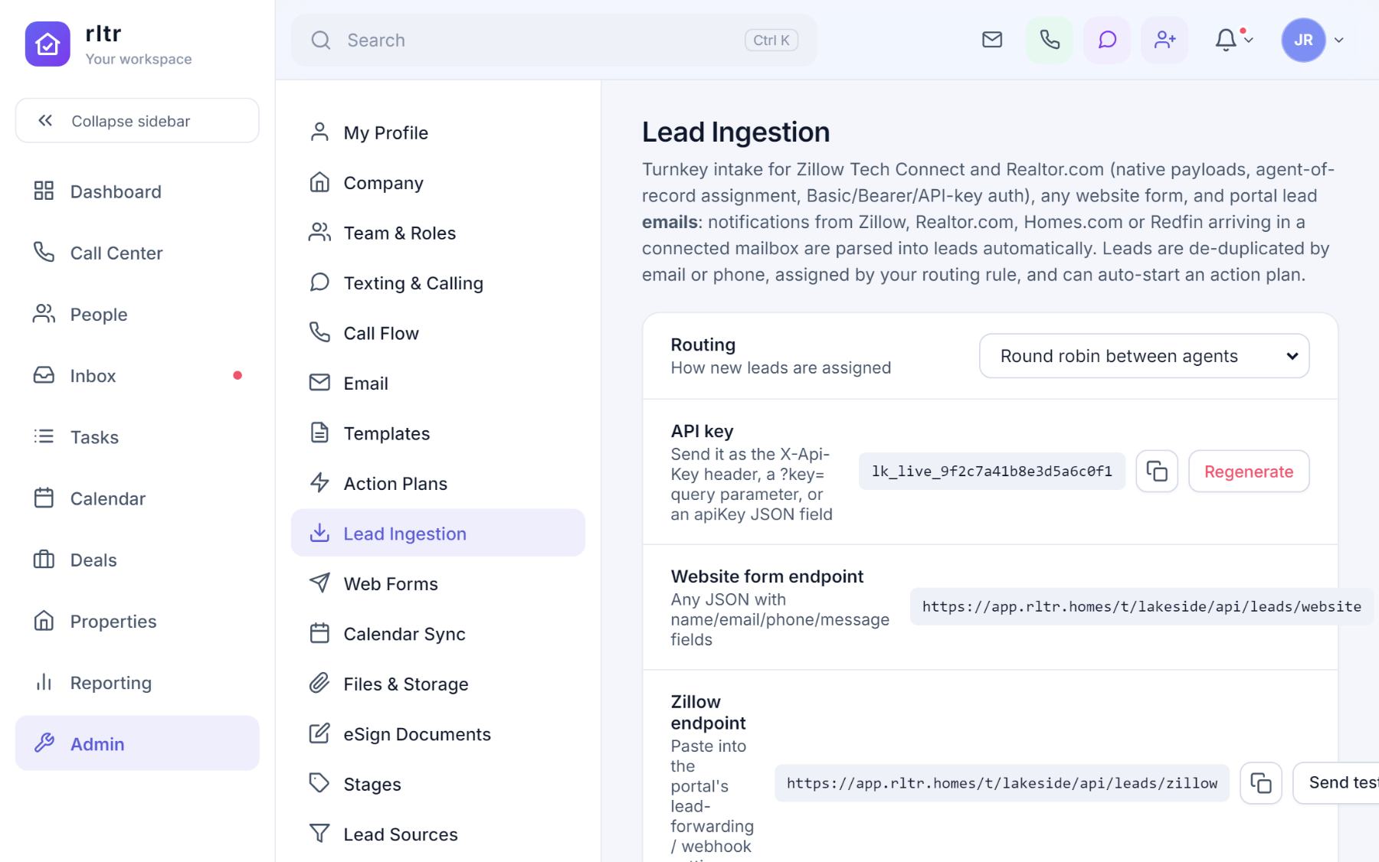Click the Deals briefcase icon
Image resolution: width=1379 pixels, height=862 pixels.
tap(44, 560)
